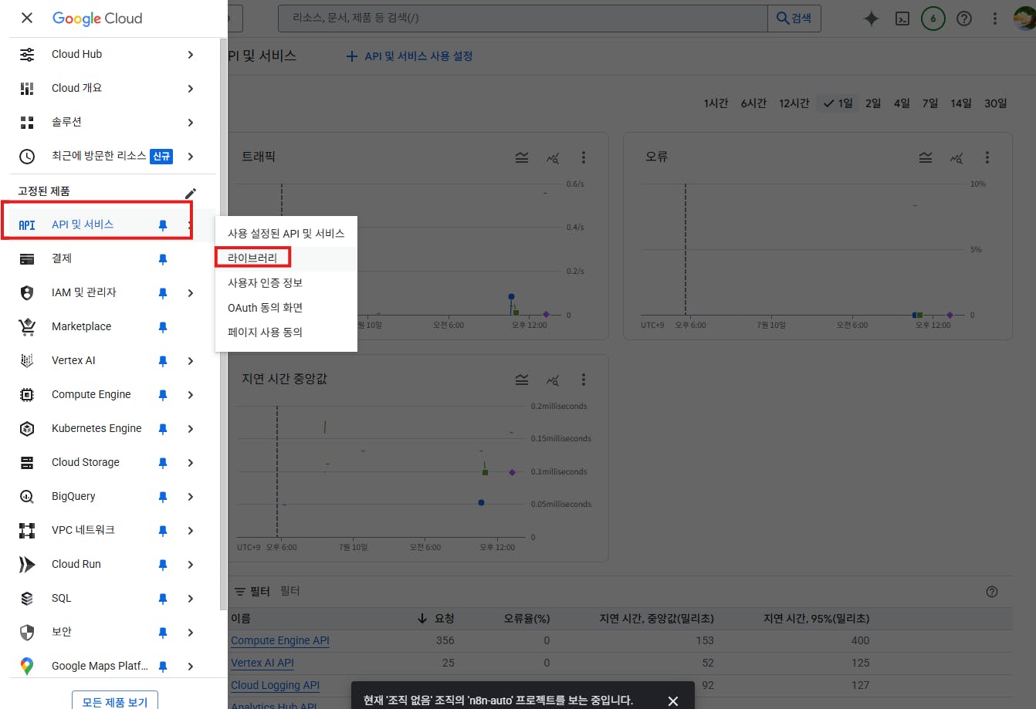This screenshot has height=709, width=1036.
Task: Expand the Cloud Storage submenu arrow
Action: (191, 463)
